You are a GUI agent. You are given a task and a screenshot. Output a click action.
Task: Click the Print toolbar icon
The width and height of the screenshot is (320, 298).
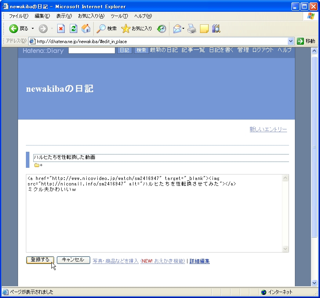click(192, 29)
